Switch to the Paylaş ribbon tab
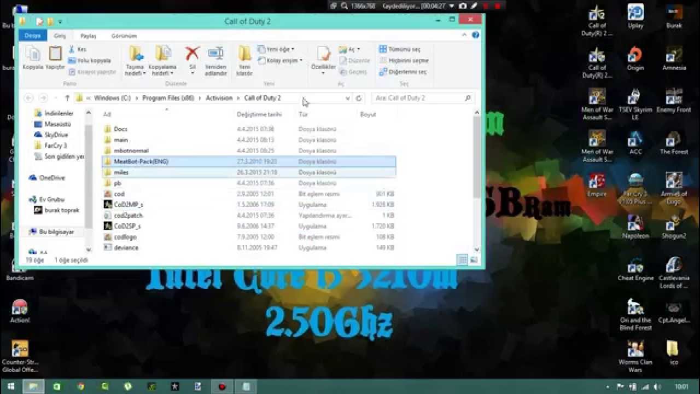This screenshot has width=700, height=394. point(88,36)
